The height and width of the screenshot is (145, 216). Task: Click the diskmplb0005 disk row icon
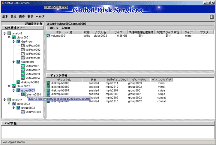tap(48, 94)
